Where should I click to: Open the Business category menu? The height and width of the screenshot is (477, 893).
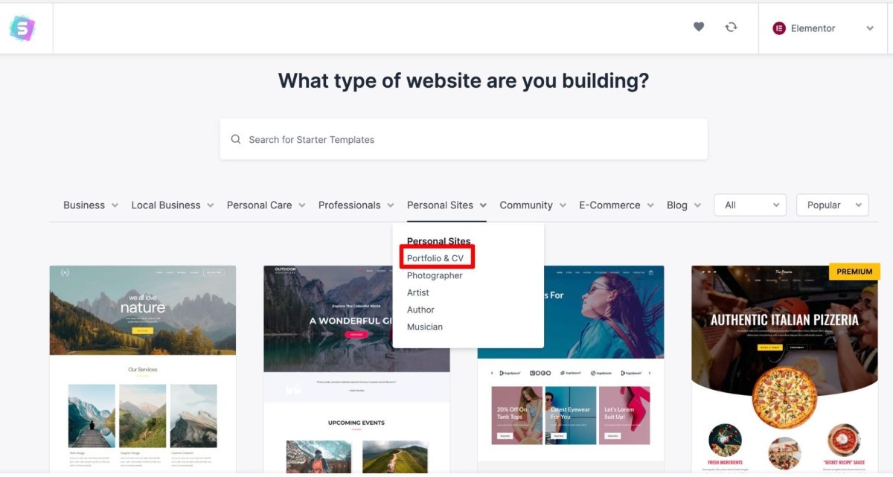(x=91, y=205)
